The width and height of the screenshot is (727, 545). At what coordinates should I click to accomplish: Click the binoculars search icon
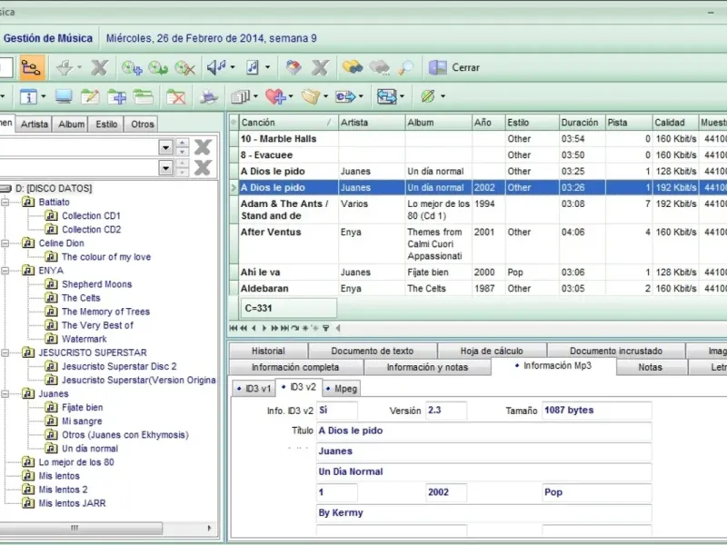[352, 67]
